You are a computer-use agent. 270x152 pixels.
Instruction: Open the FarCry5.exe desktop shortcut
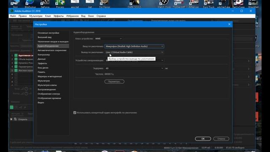pyautogui.click(x=238, y=4)
